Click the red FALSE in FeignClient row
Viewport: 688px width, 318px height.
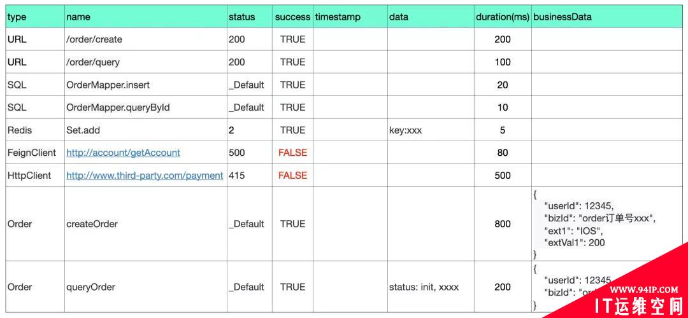[292, 153]
